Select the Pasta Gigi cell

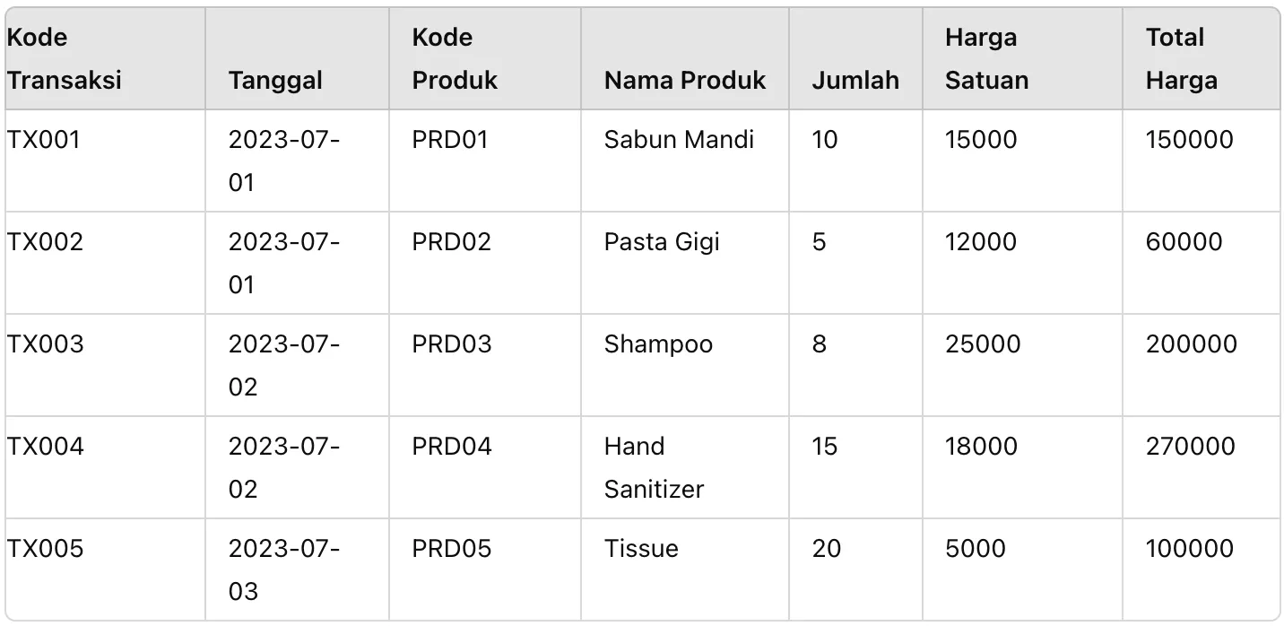pos(662,242)
